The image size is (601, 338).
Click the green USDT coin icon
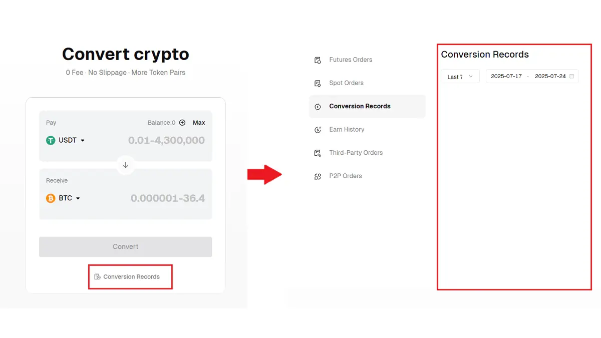[x=51, y=141]
